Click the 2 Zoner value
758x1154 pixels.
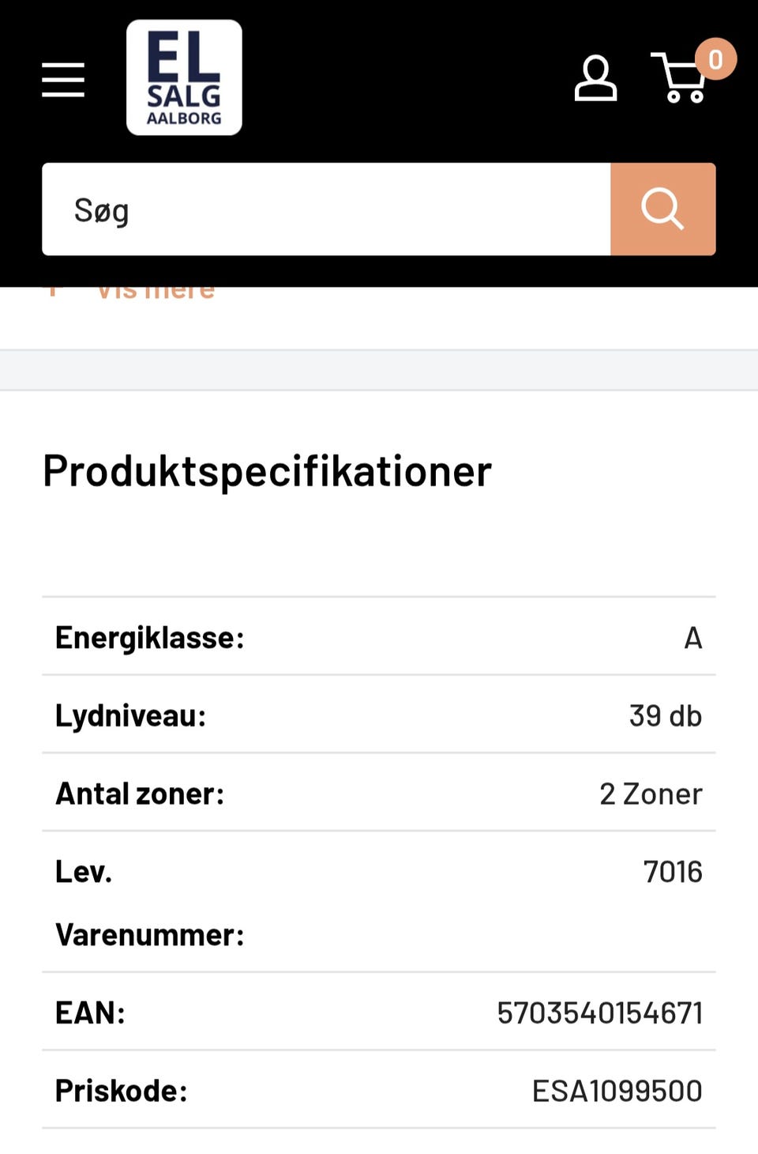pyautogui.click(x=650, y=794)
